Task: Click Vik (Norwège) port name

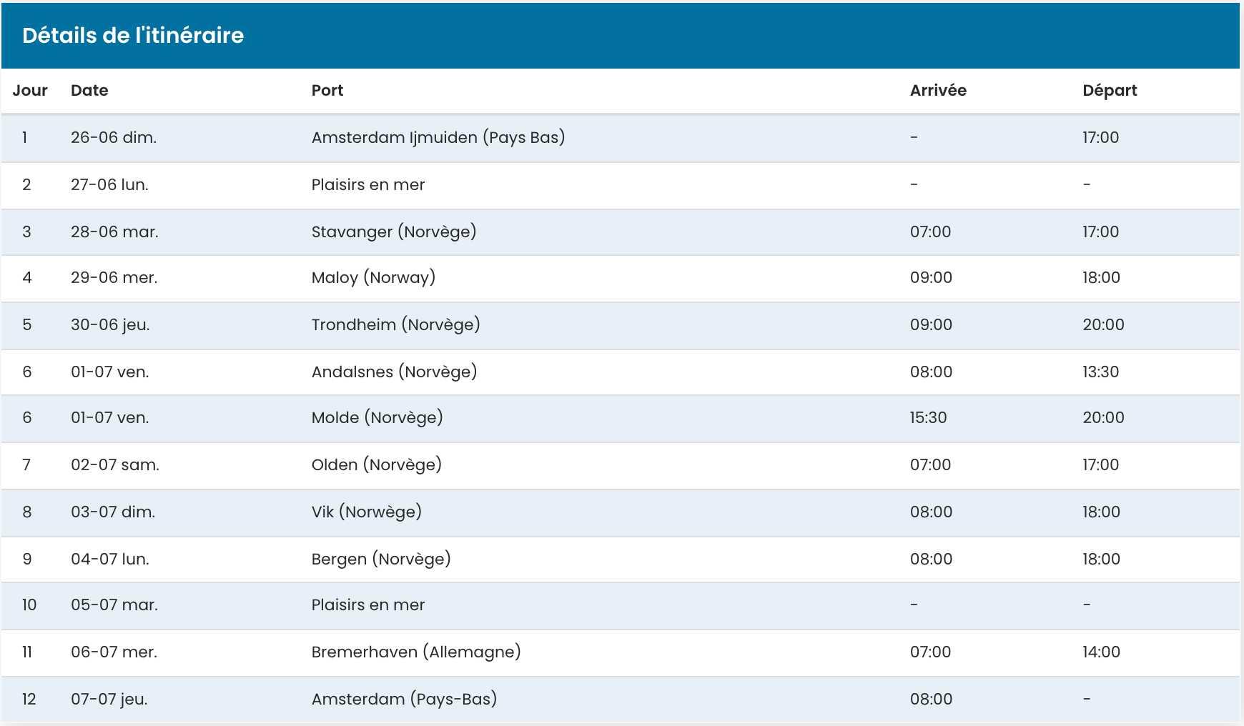Action: (366, 512)
